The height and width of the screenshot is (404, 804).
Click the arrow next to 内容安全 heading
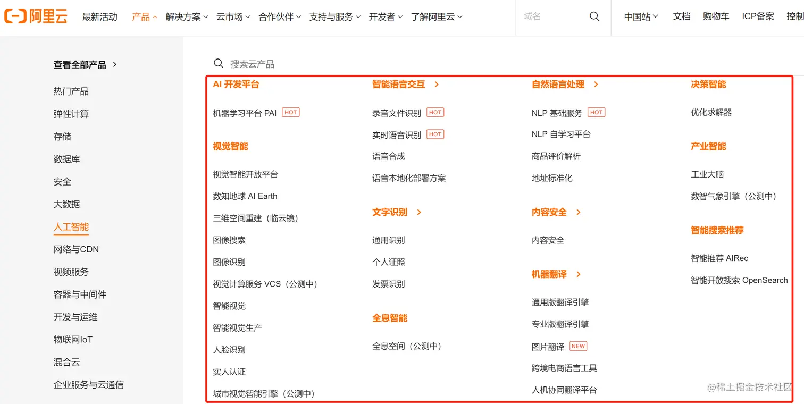click(579, 212)
